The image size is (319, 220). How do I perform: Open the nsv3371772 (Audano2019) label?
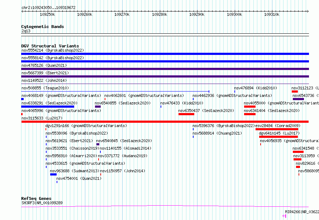pos(123,156)
